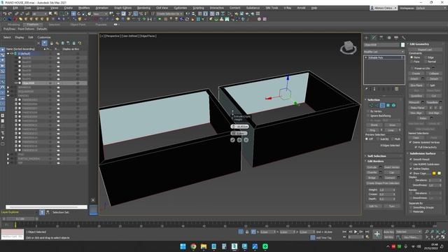Toggle Preserve UVs checkbox
Image resolution: width=448 pixels, height=252 pixels.
point(412,69)
